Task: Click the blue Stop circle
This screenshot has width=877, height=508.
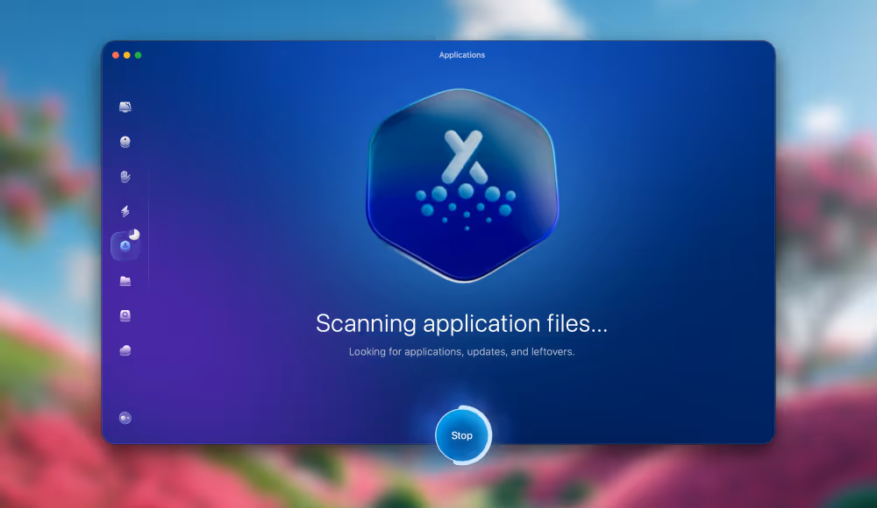Action: click(462, 435)
